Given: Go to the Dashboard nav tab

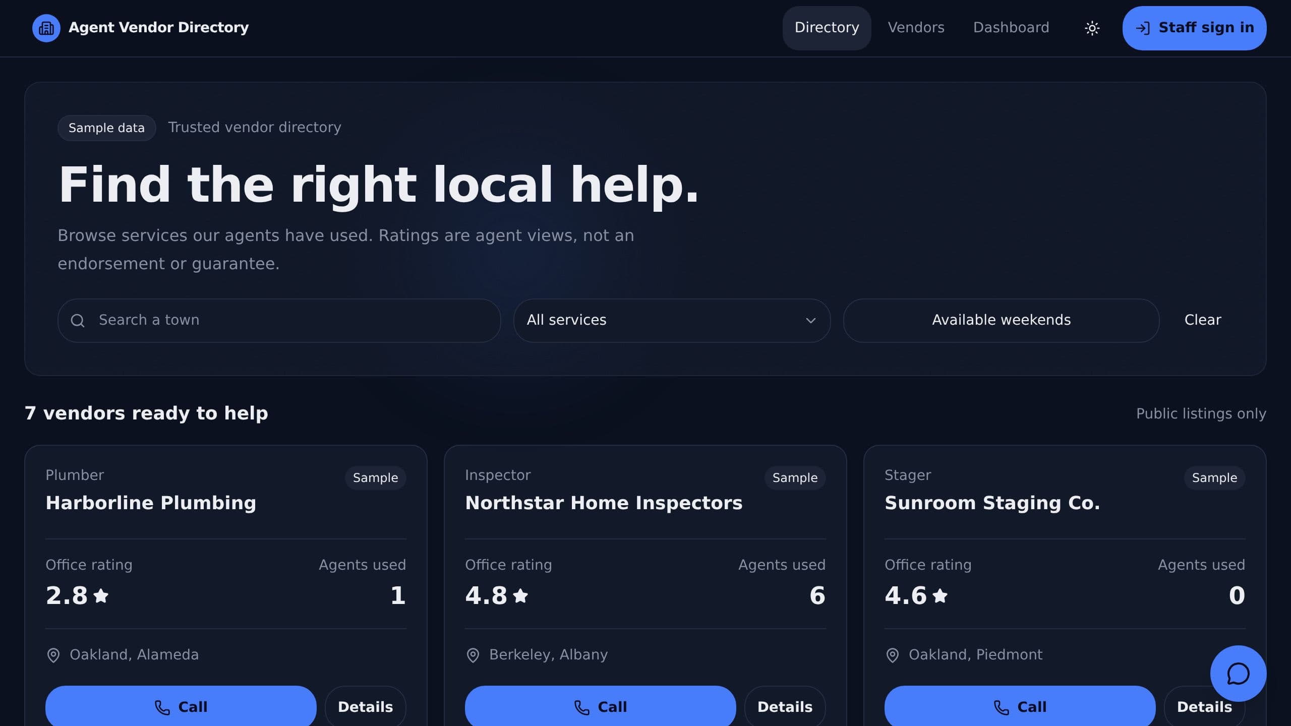Looking at the screenshot, I should (x=1011, y=28).
